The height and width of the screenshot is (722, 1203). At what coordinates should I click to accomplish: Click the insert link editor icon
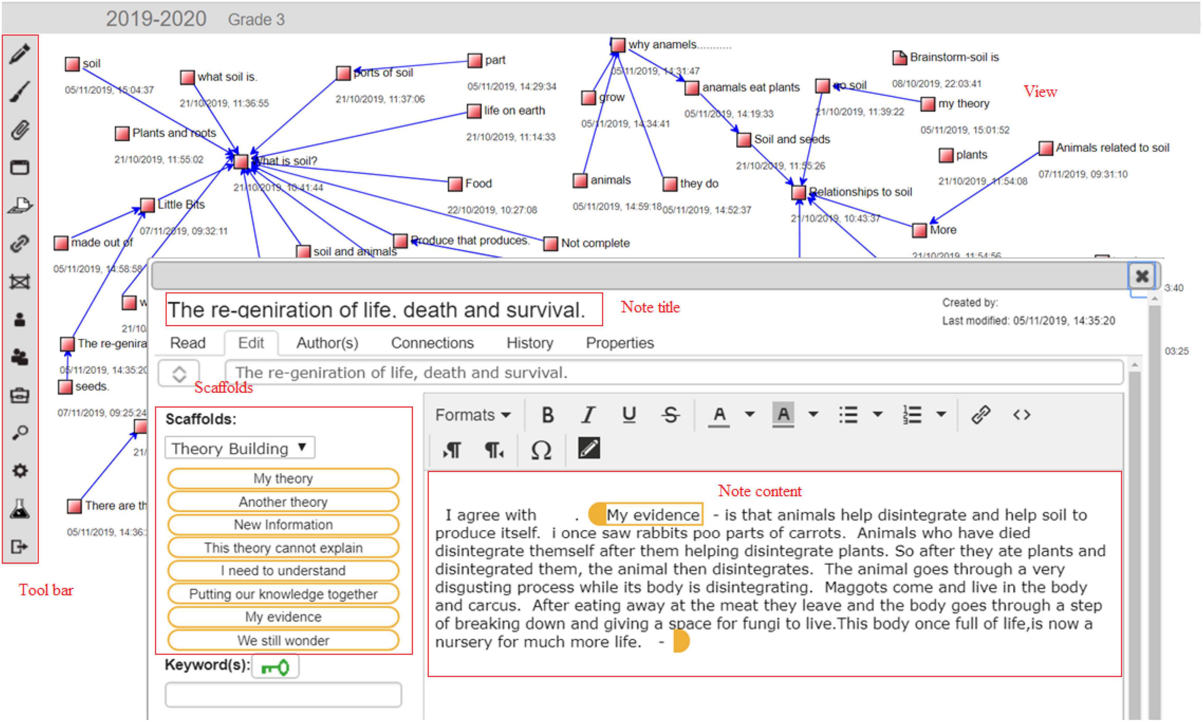(x=981, y=415)
